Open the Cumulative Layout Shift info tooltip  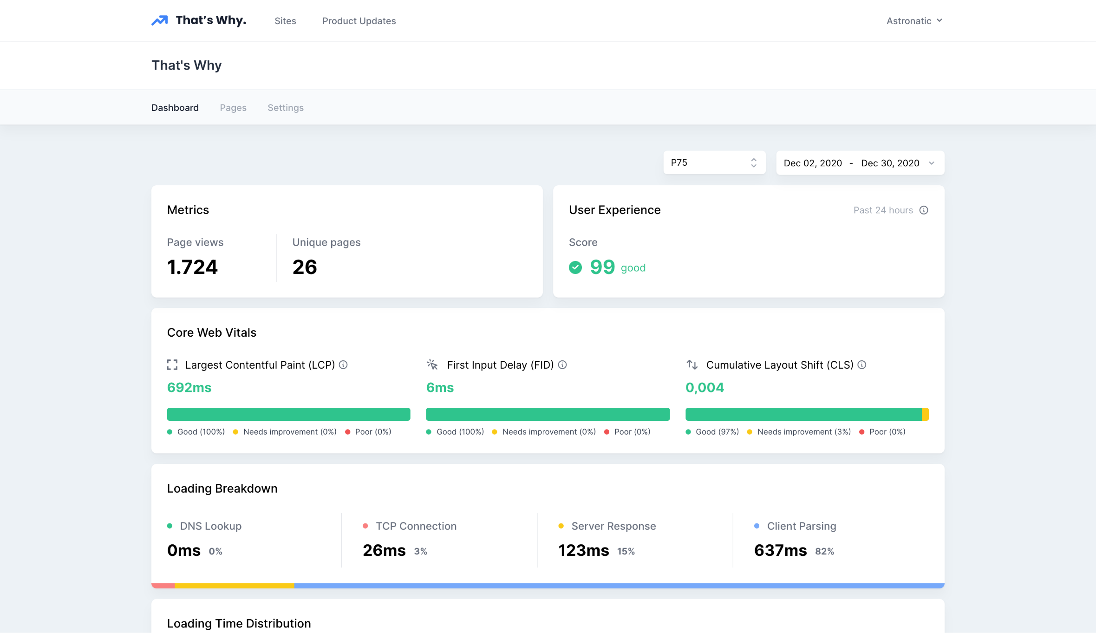click(x=862, y=365)
